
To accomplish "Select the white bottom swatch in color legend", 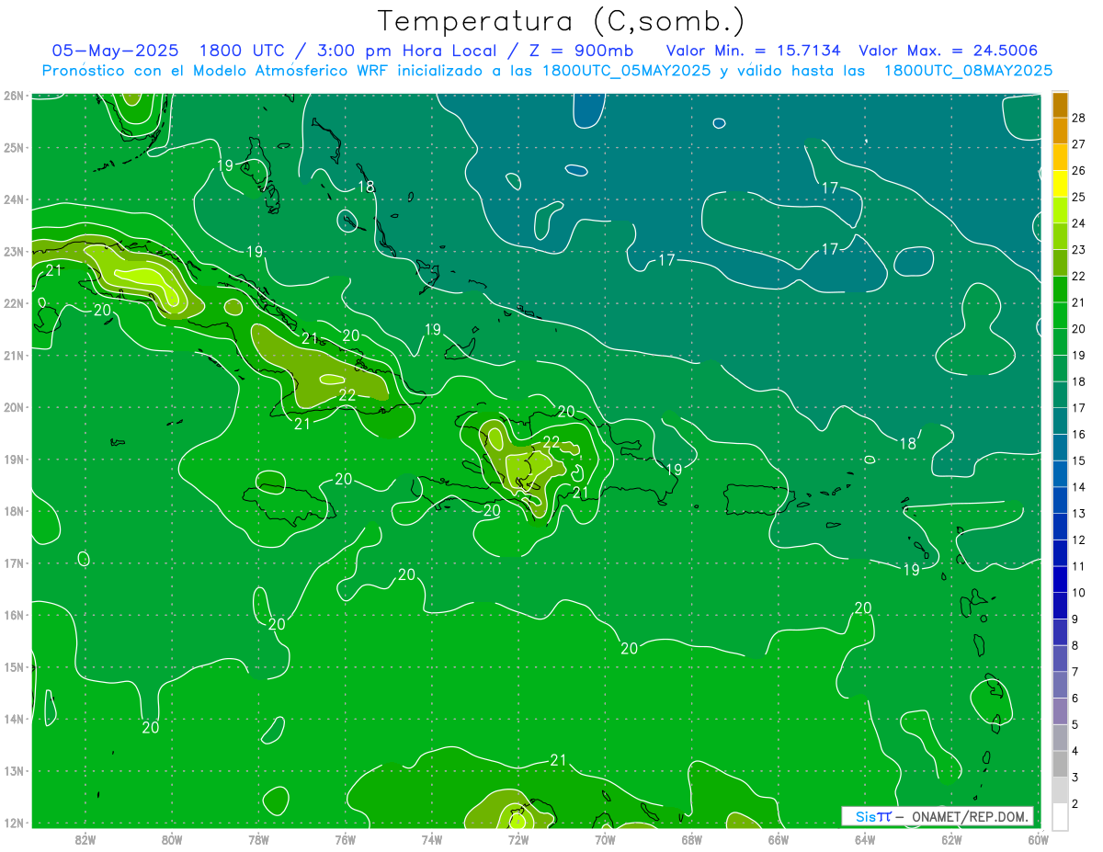I will (x=1060, y=815).
